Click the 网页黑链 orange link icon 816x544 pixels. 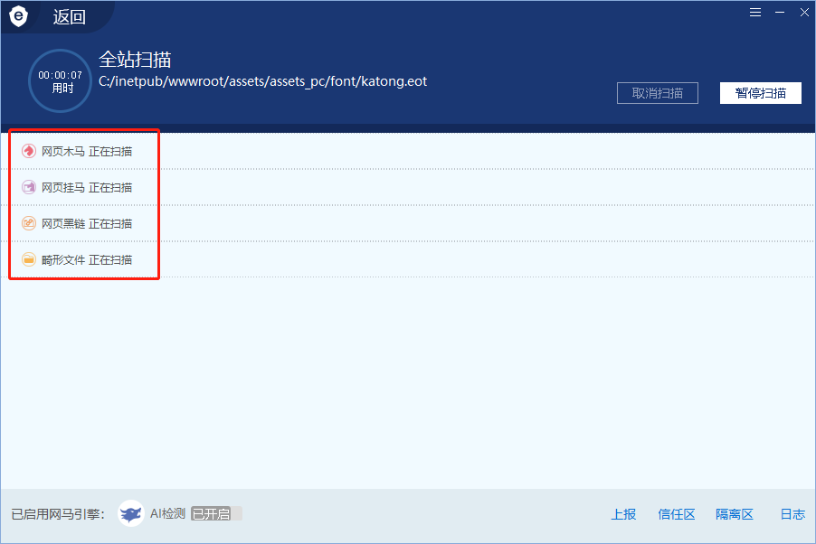click(x=29, y=223)
